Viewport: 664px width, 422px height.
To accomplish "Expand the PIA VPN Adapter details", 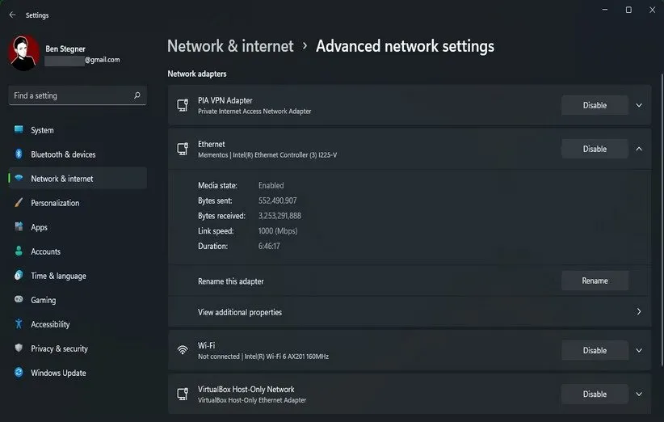I will [639, 105].
